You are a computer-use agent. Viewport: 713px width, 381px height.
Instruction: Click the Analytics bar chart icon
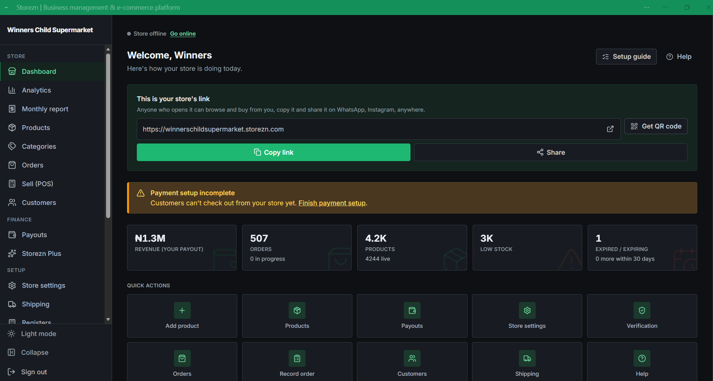(12, 90)
